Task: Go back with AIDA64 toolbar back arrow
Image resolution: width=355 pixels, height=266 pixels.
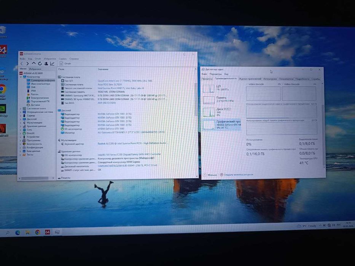Action: click(x=22, y=64)
